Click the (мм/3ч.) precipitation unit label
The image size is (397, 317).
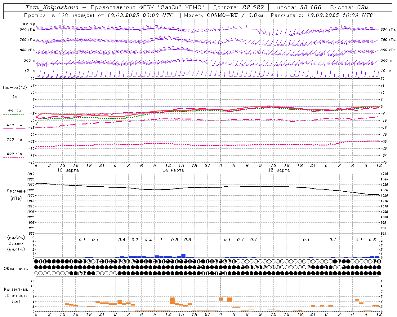16,238
